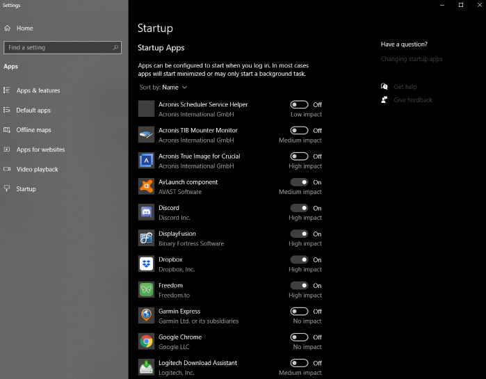Disable DisplayFusion startup toggle
The width and height of the screenshot is (486, 379).
pos(299,234)
